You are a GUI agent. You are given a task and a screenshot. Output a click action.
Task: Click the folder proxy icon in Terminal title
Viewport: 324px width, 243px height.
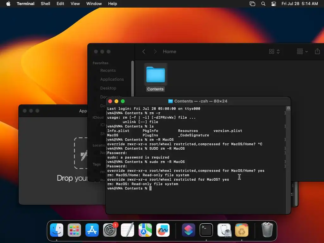171,101
